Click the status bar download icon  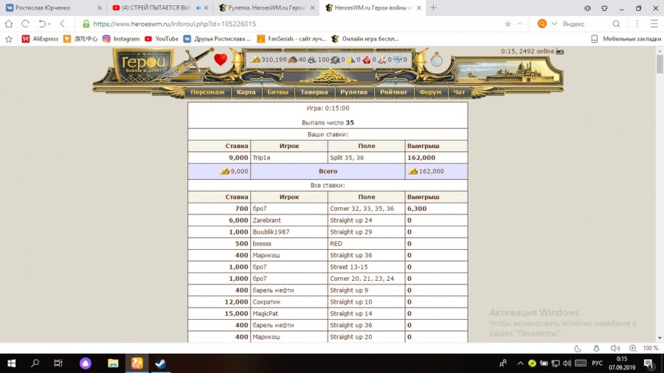pyautogui.click(x=596, y=348)
